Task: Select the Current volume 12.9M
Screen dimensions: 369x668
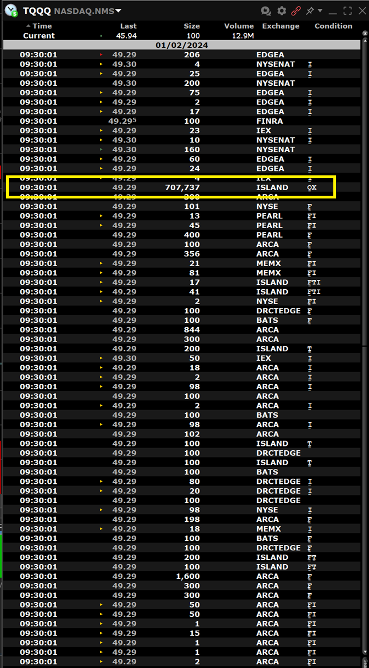Action: 243,36
